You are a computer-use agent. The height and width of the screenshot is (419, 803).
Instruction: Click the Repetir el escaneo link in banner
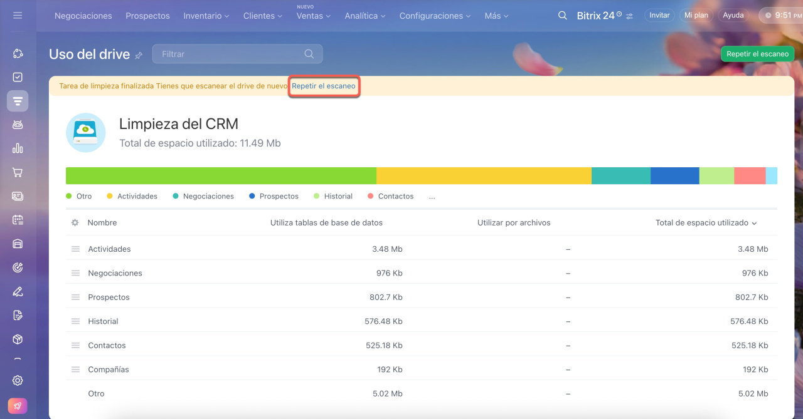pos(323,86)
